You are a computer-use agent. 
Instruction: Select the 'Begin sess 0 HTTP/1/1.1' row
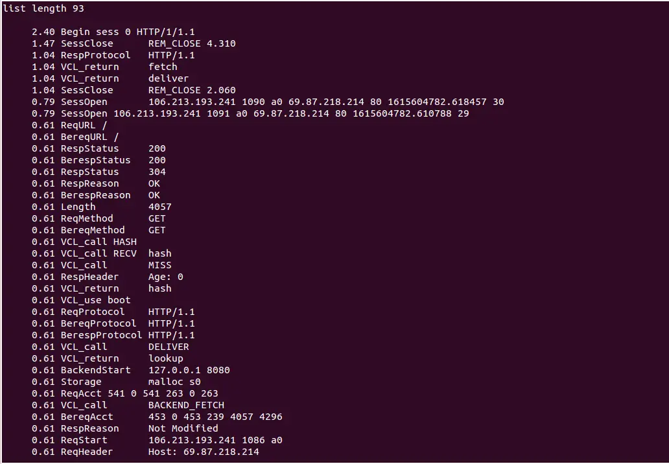click(x=113, y=32)
